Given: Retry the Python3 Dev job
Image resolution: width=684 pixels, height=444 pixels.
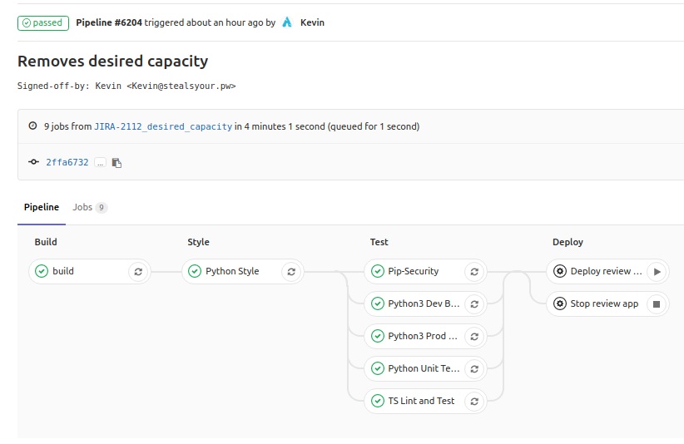Looking at the screenshot, I should click(x=474, y=303).
